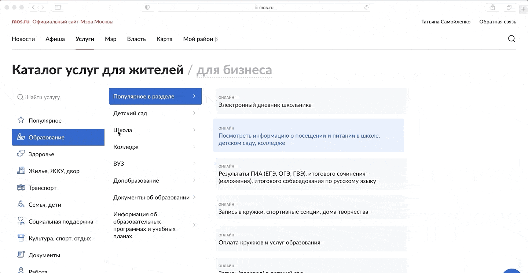Viewport: 528px width, 273px height.
Task: Click the building icon beside Жилье, ЖКУ, двор
Action: 21,171
